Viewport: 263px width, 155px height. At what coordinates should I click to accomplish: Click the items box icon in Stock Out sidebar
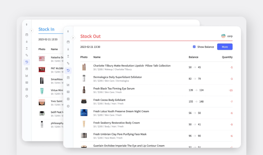[x=68, y=42]
